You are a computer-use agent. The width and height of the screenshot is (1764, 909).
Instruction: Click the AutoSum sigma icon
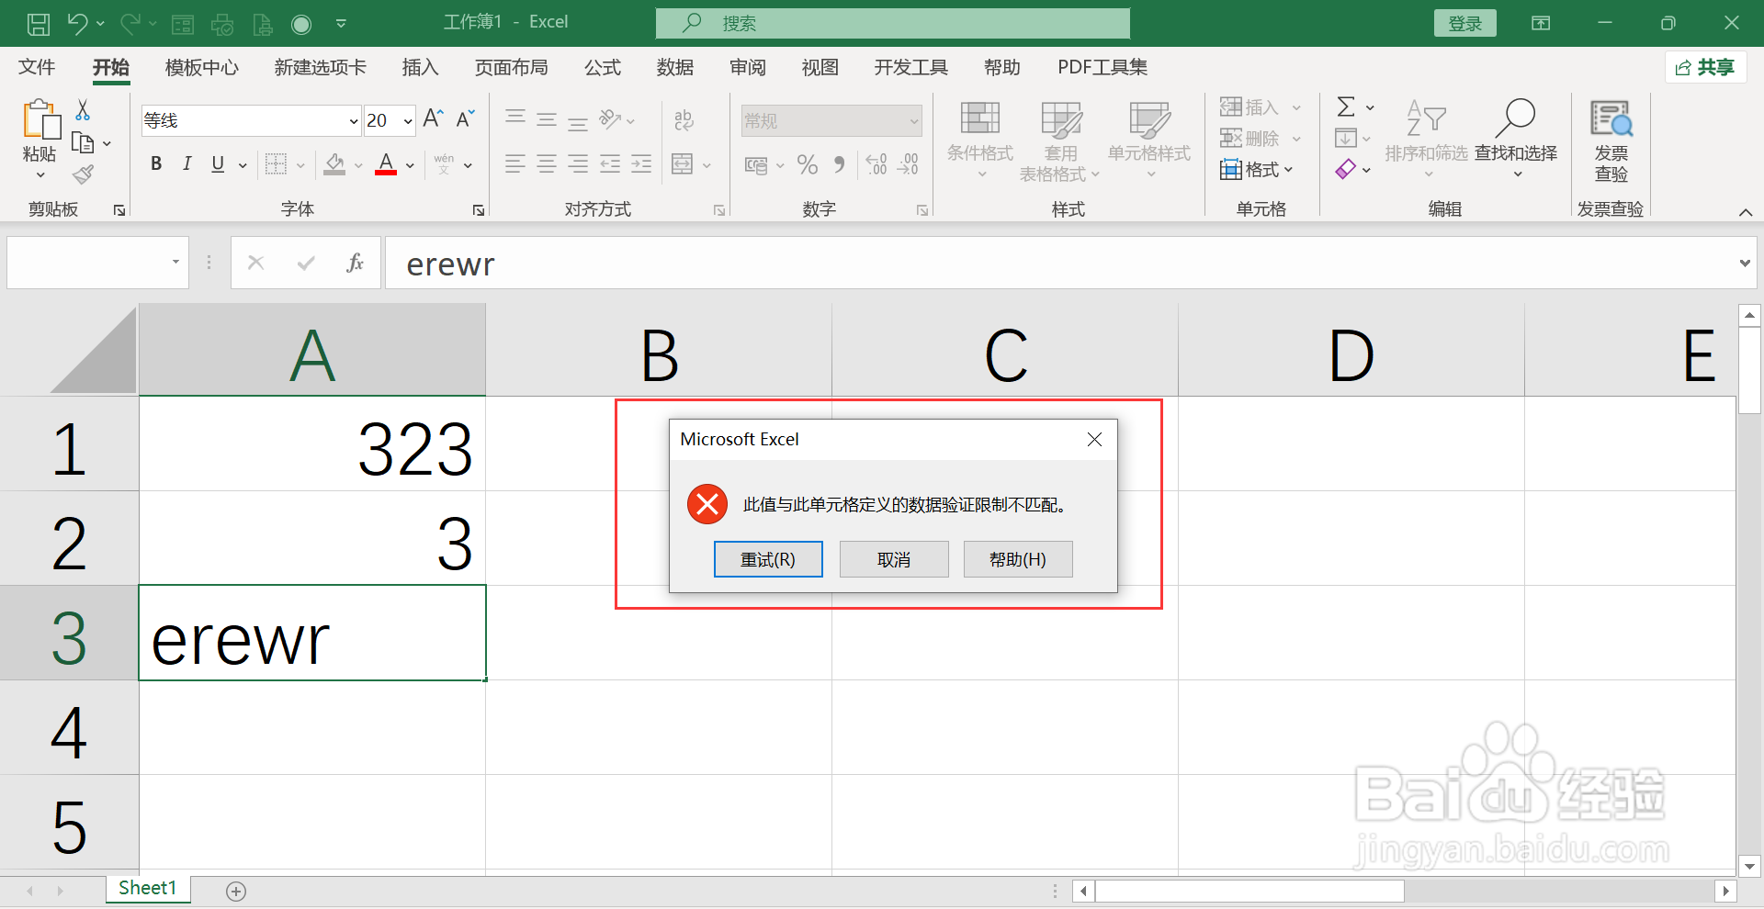[x=1346, y=107]
